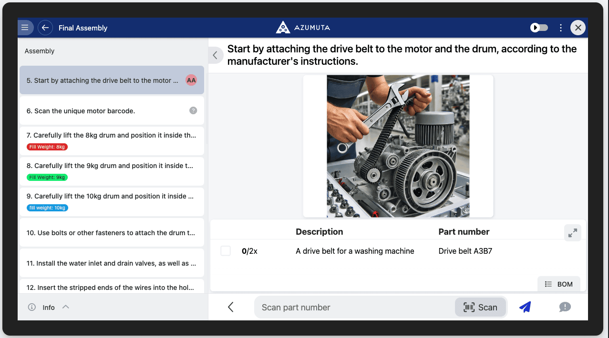Image resolution: width=609 pixels, height=338 pixels.
Task: Collapse the Info section chevron
Action: pos(66,307)
